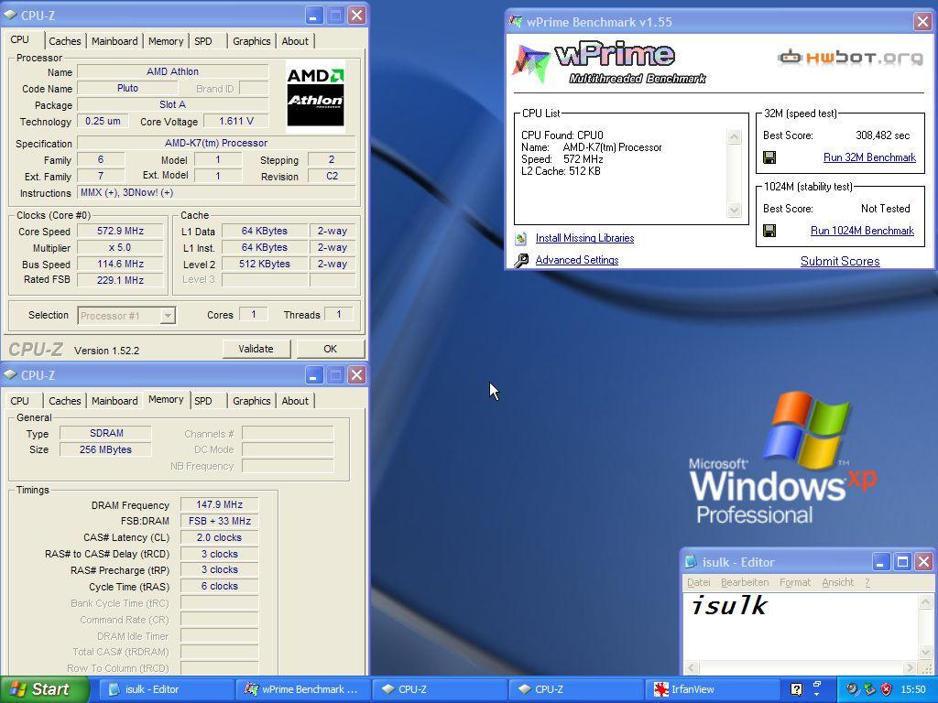The image size is (938, 703).
Task: Open CPU tab in lower CPU-Z window
Action: [x=20, y=401]
